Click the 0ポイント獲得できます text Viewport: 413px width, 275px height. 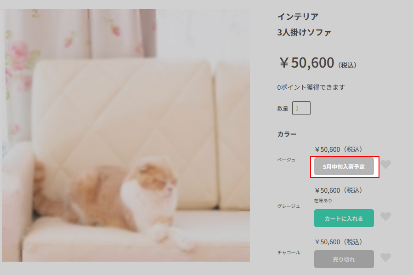311,87
